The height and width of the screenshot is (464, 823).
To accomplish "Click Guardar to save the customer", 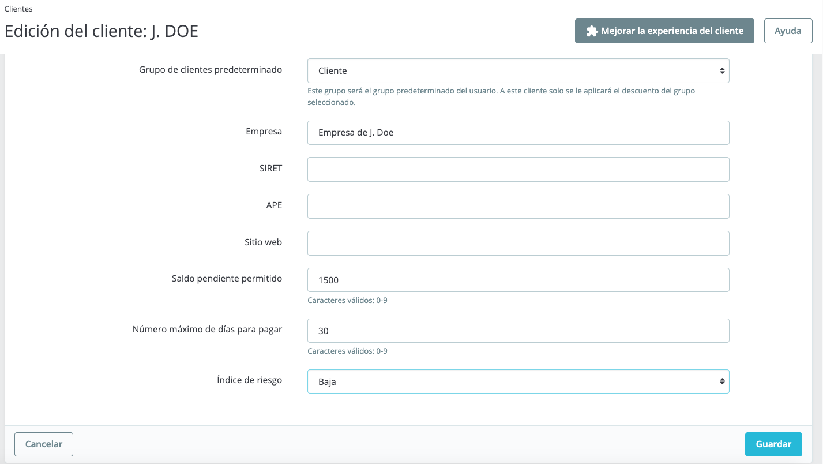I will [773, 444].
